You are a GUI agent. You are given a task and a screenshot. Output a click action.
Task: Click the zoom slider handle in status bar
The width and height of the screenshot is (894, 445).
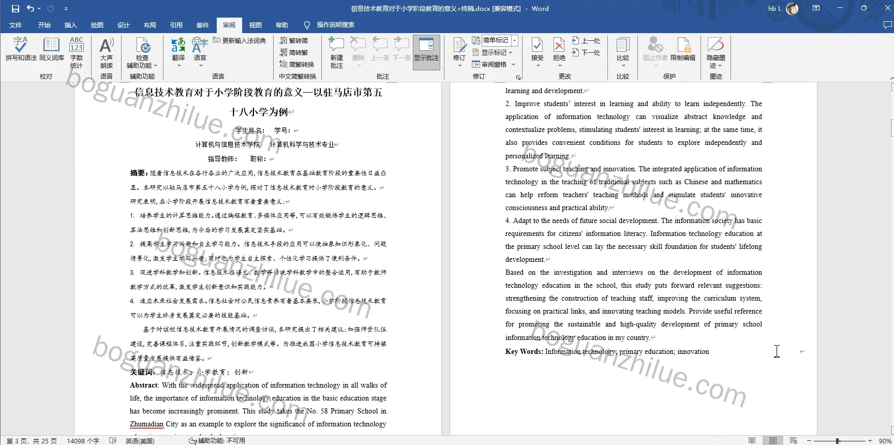[x=838, y=441]
